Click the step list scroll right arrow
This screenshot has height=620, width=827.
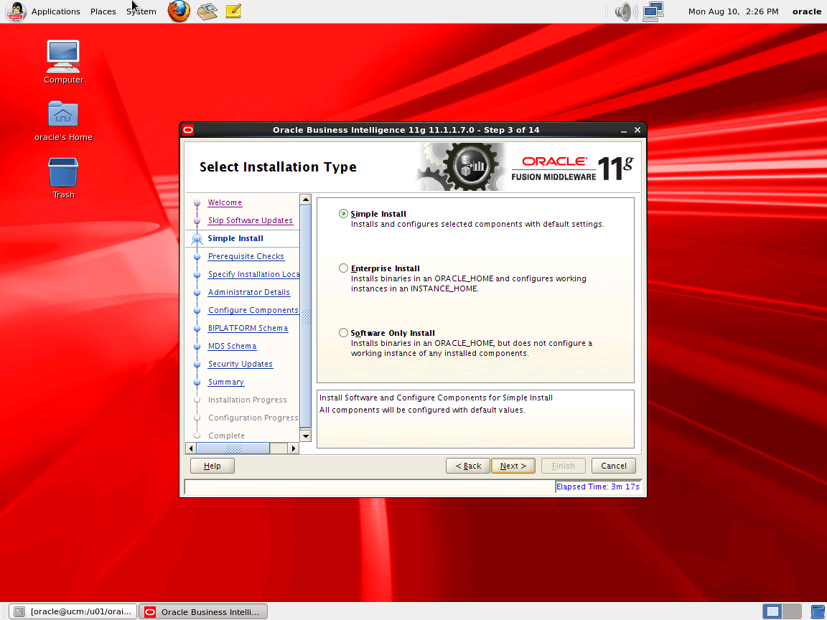pyautogui.click(x=294, y=448)
